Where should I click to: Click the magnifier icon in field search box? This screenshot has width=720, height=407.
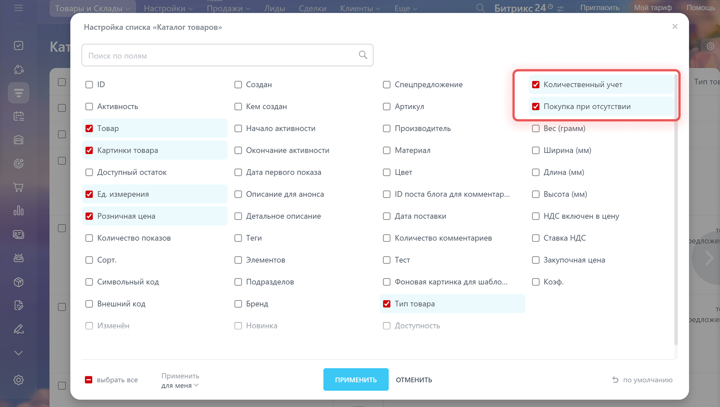363,55
